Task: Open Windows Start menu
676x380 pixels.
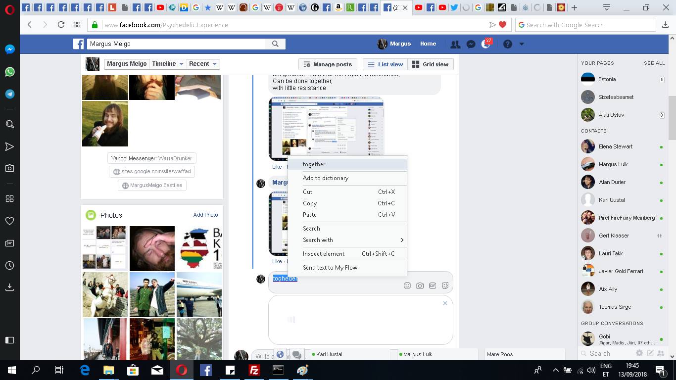Action: click(12, 370)
